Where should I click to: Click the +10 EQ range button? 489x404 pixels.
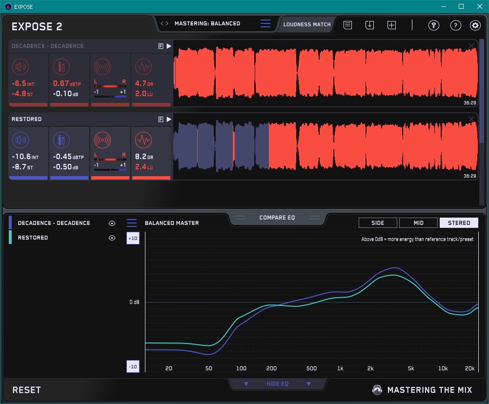coord(133,239)
